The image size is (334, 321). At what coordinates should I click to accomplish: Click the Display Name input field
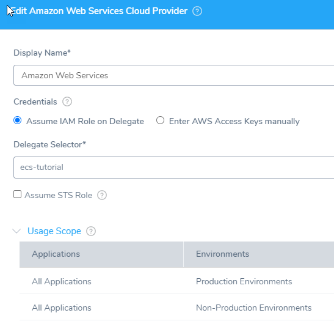click(173, 75)
